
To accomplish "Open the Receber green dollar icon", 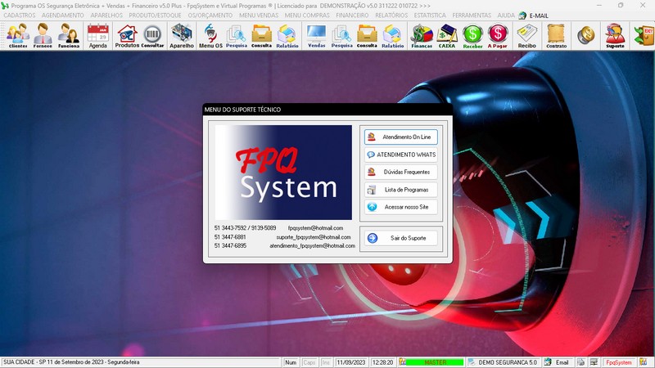I will [472, 35].
